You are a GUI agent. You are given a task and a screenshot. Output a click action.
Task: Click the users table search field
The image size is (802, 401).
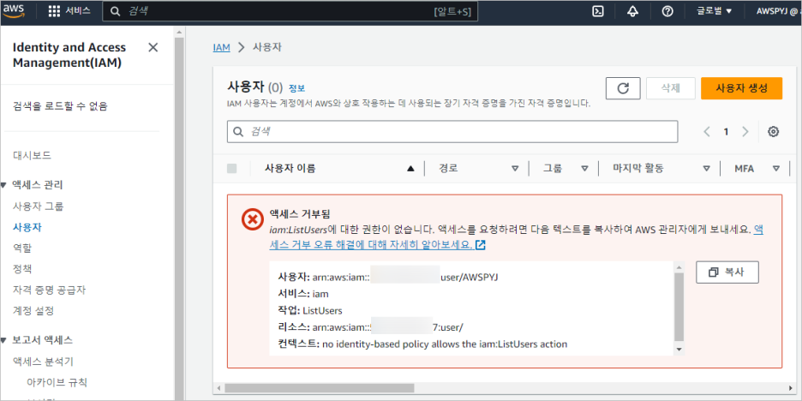(452, 131)
